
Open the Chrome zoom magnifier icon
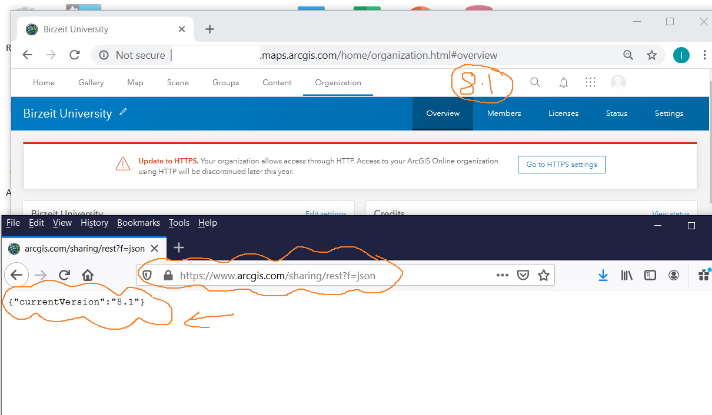pyautogui.click(x=628, y=55)
